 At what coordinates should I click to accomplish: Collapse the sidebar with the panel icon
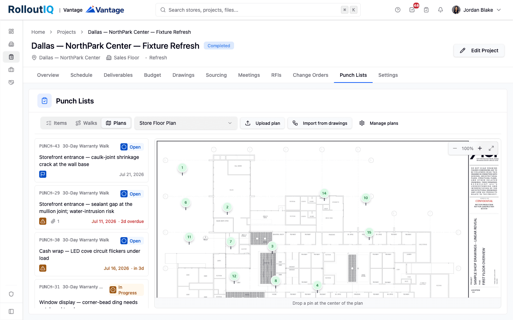coord(11,311)
